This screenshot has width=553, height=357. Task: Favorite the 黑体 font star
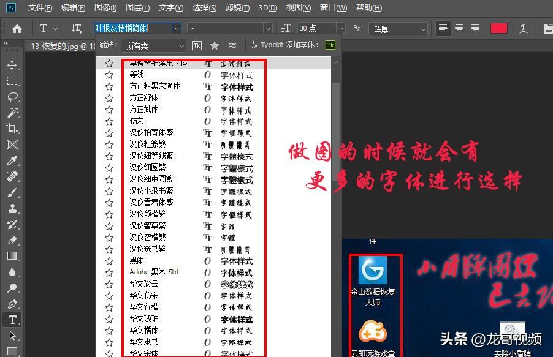pyautogui.click(x=109, y=261)
